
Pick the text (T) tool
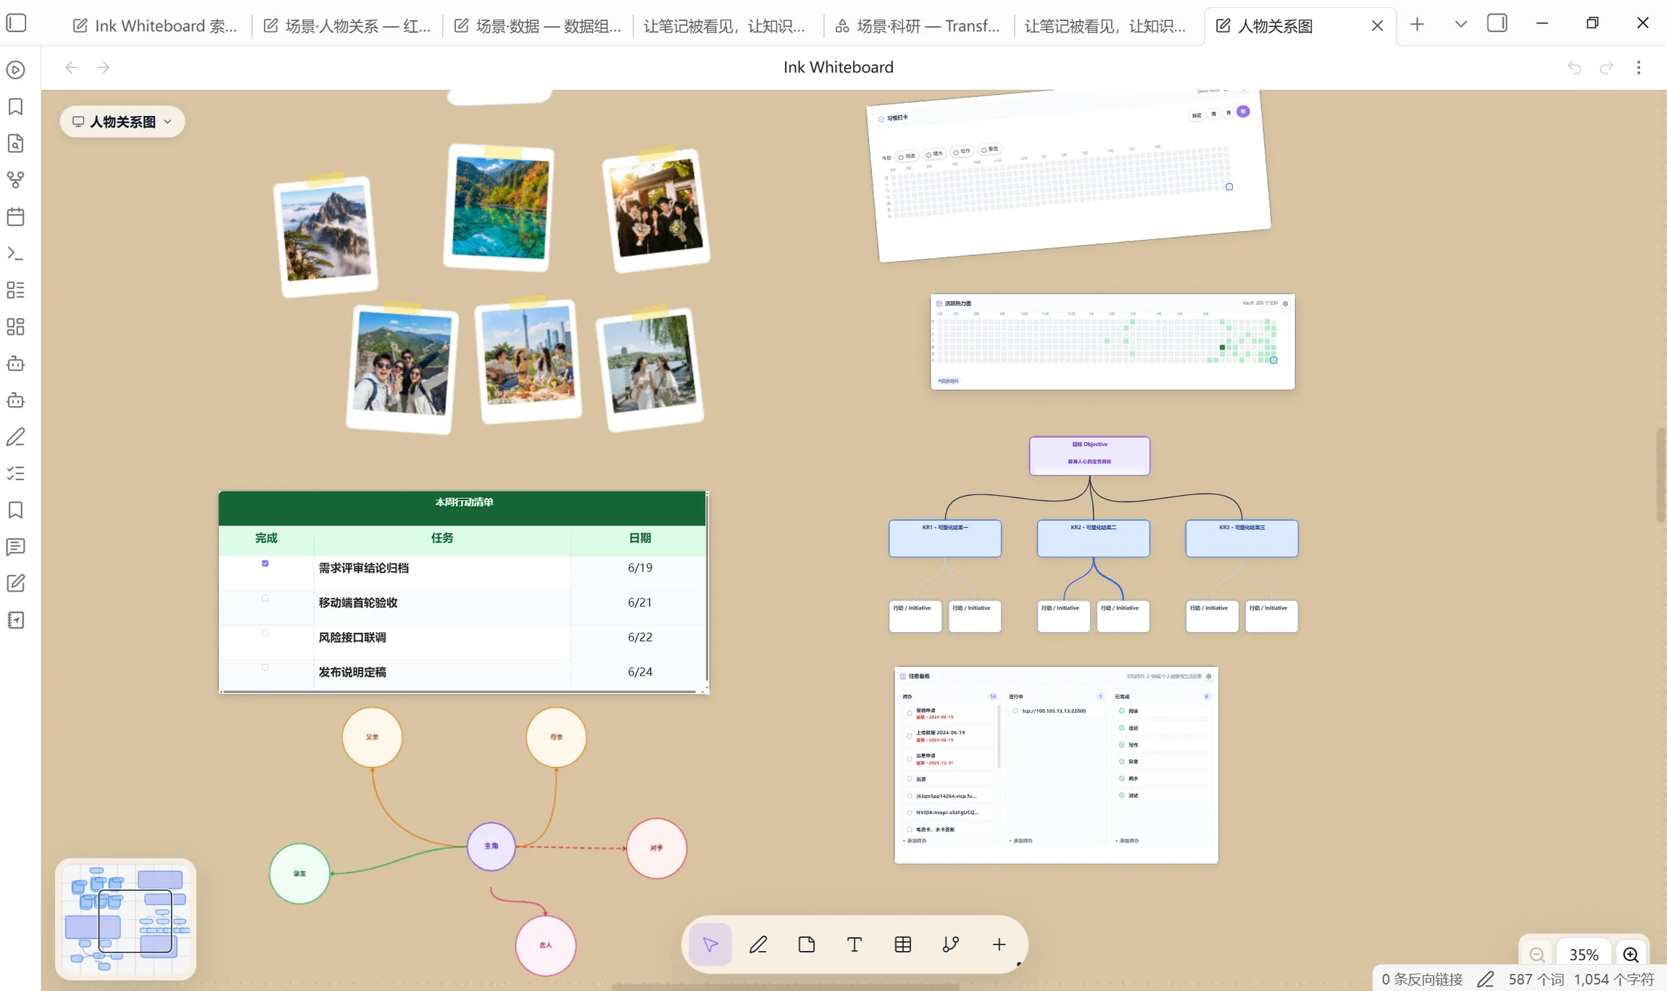pyautogui.click(x=855, y=945)
